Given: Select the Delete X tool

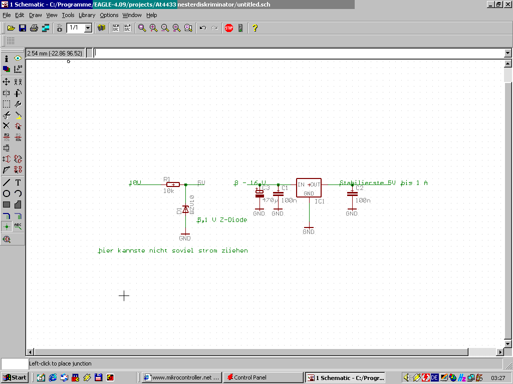Looking at the screenshot, I should (7, 126).
